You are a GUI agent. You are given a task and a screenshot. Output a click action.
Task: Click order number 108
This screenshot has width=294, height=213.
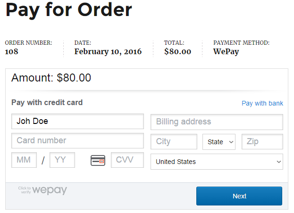[x=12, y=52]
